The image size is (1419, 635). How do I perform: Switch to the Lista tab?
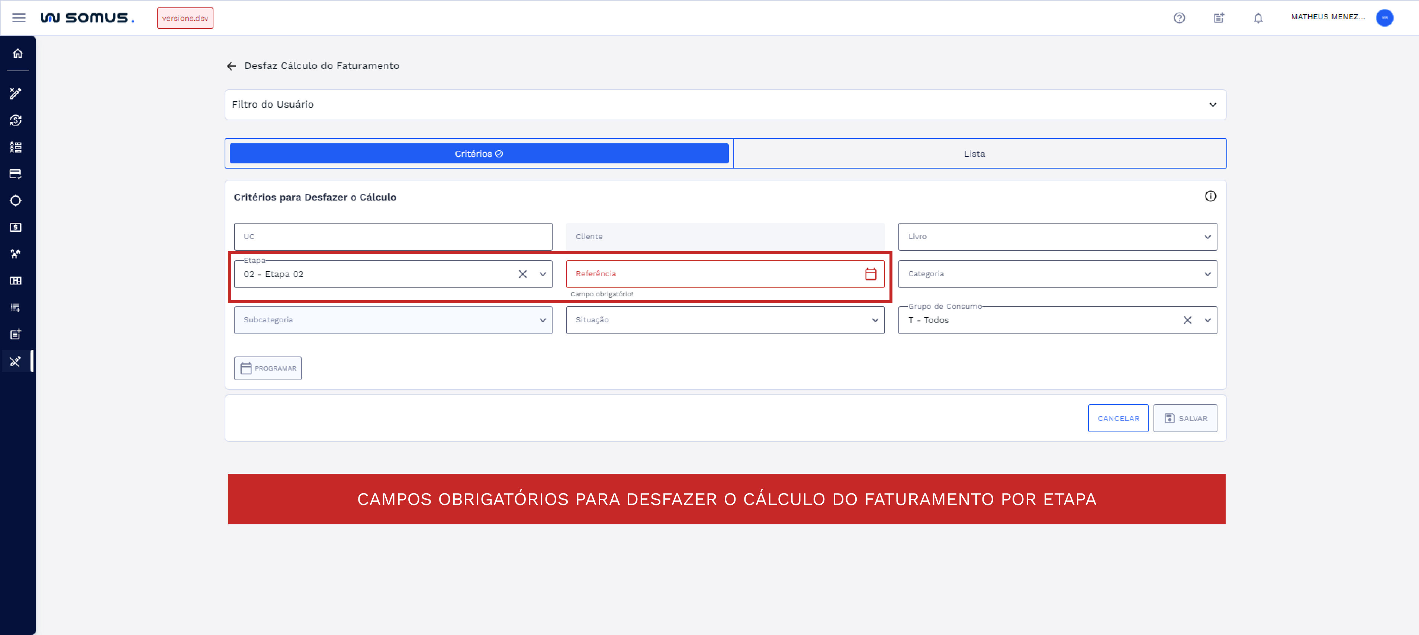coord(975,153)
